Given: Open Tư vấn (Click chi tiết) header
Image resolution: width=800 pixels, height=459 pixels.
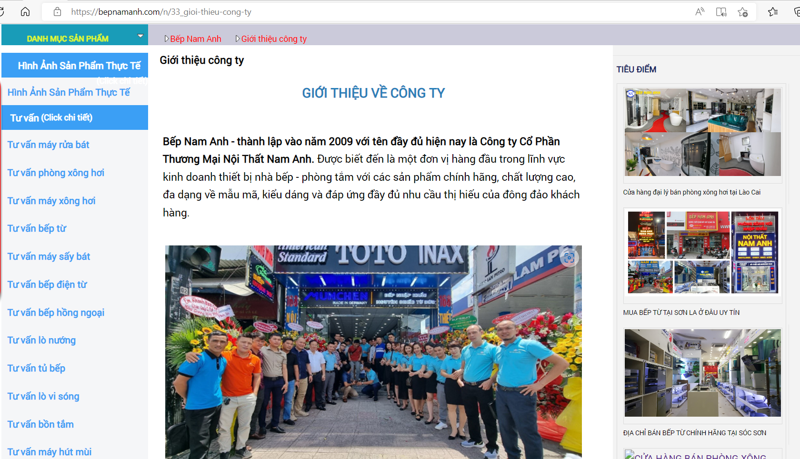Looking at the screenshot, I should (75, 117).
